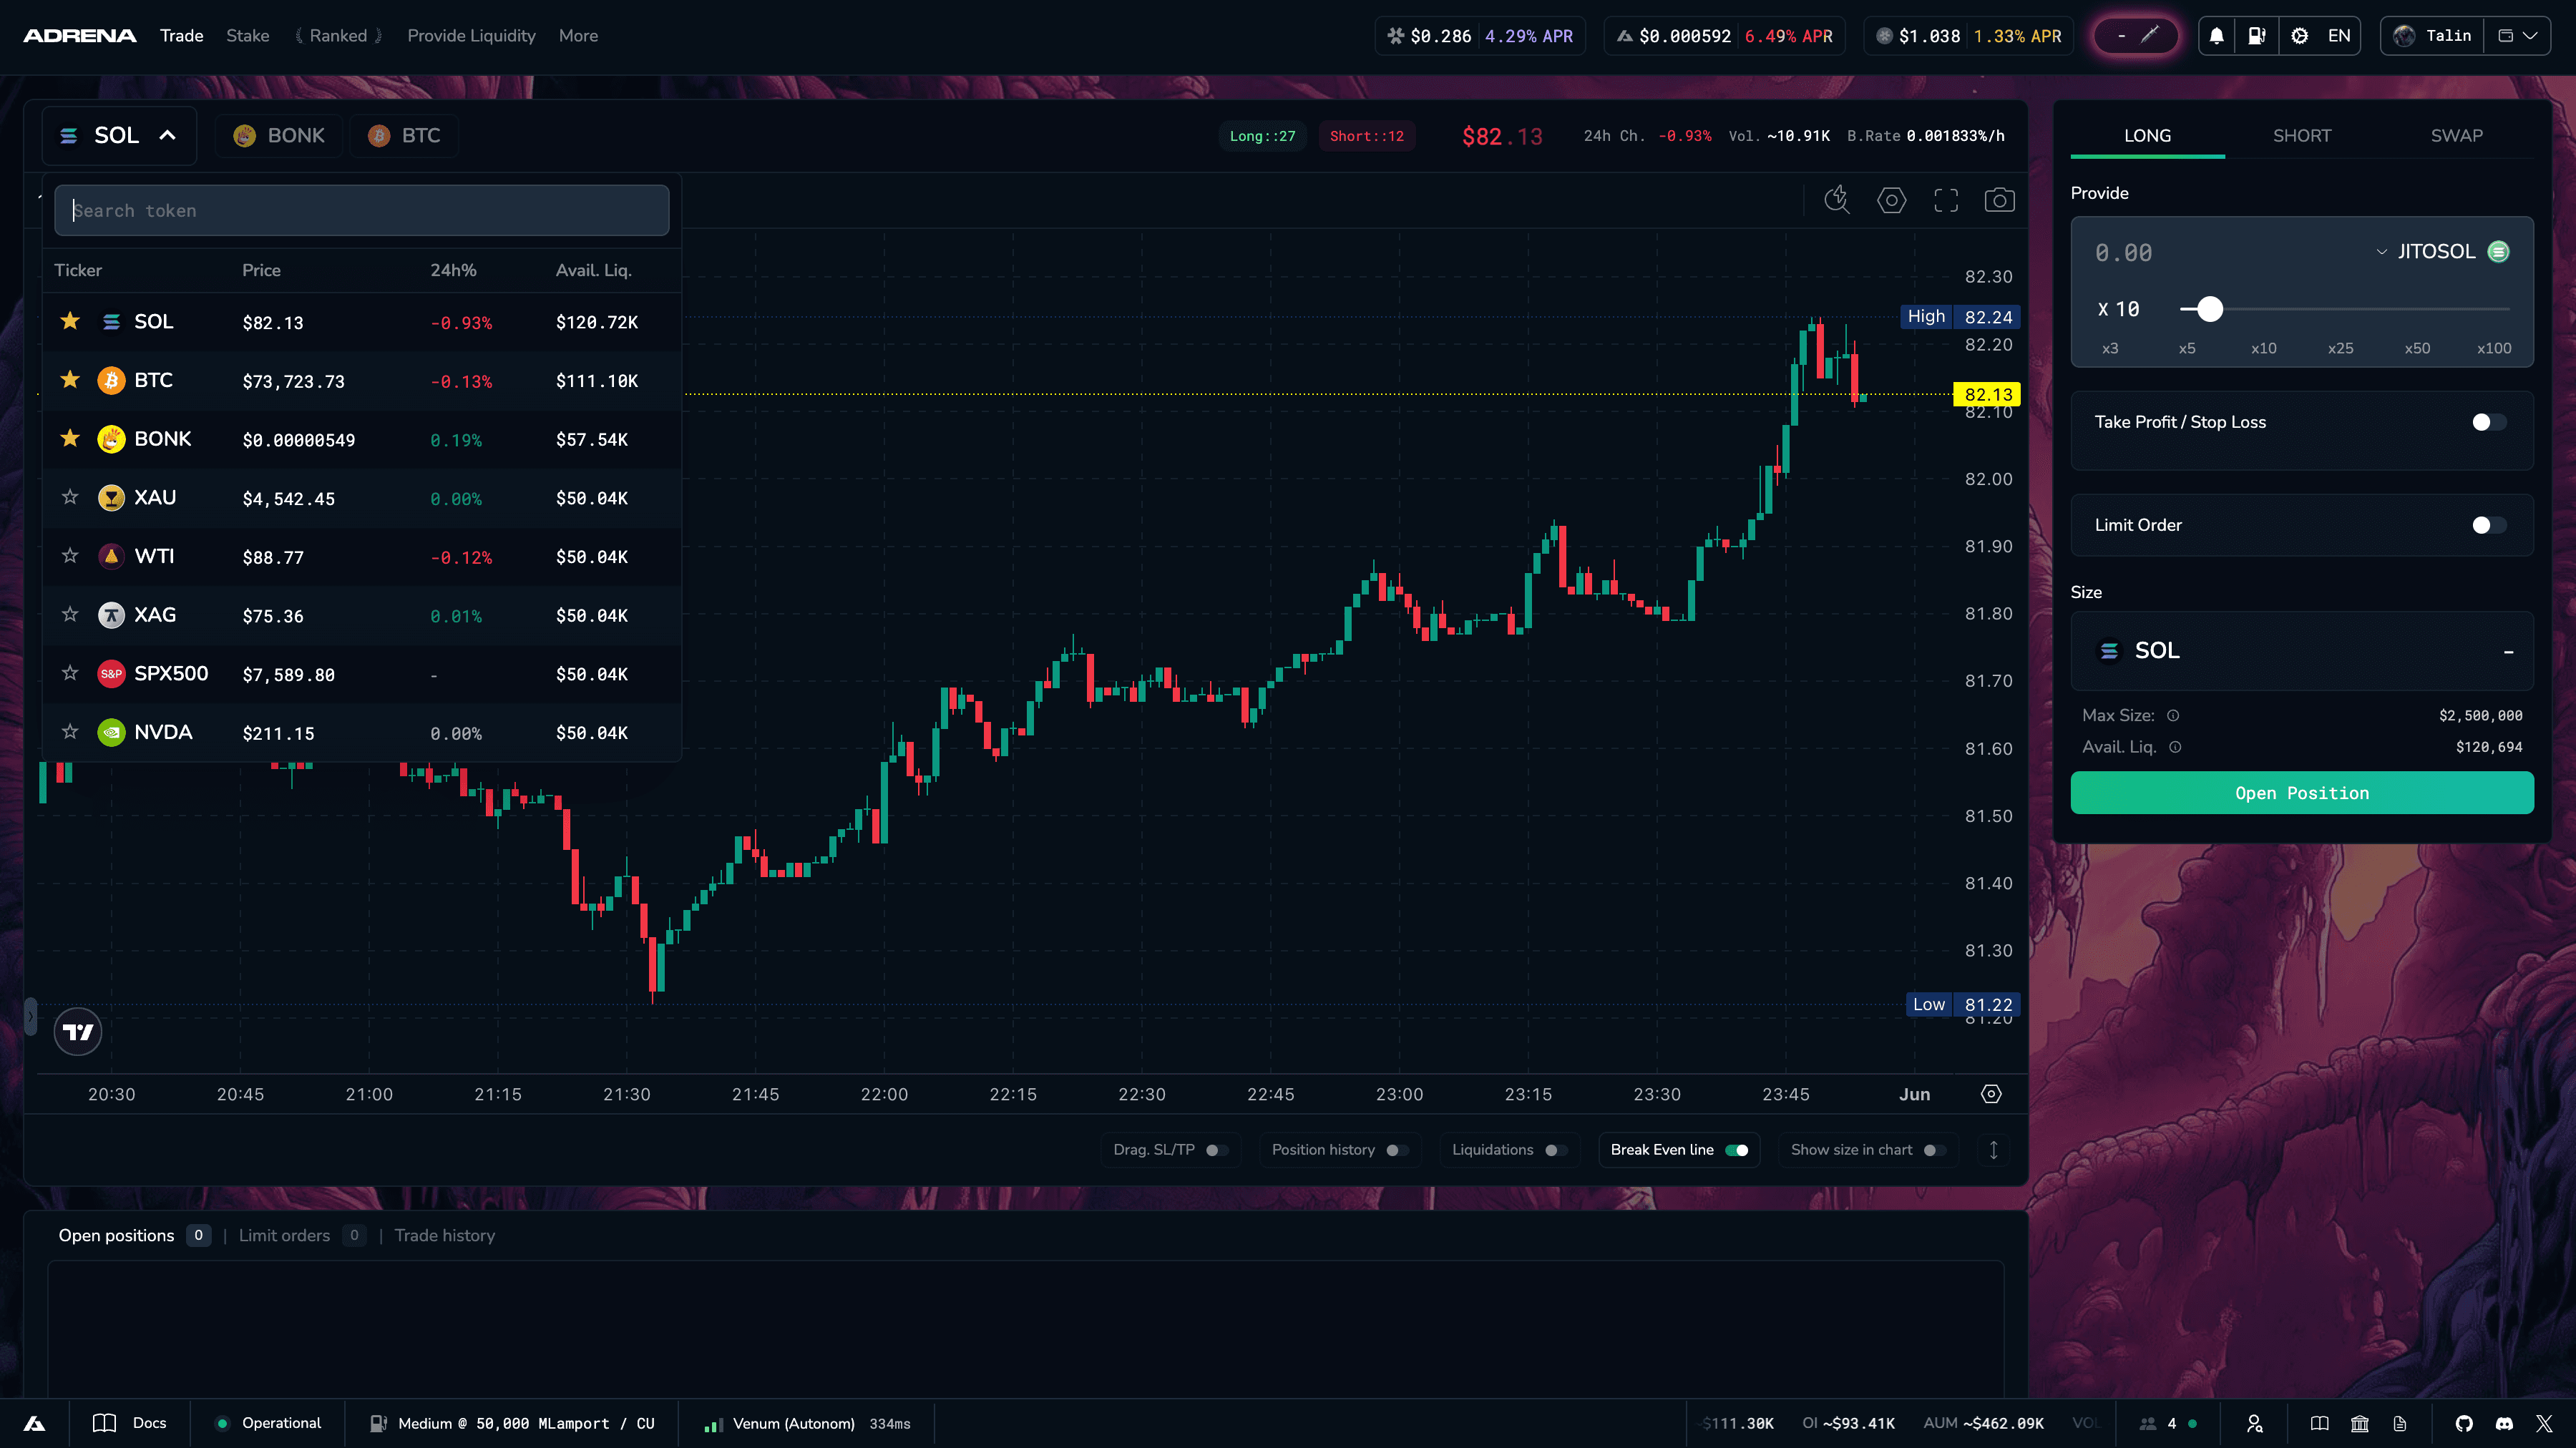2576x1448 pixels.
Task: Select the BONK quick token button
Action: pyautogui.click(x=279, y=135)
